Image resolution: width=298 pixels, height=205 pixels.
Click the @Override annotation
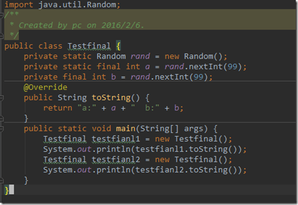click(x=45, y=87)
